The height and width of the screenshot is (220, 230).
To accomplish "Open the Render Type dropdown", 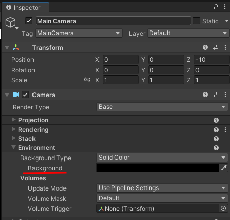I will point(162,107).
